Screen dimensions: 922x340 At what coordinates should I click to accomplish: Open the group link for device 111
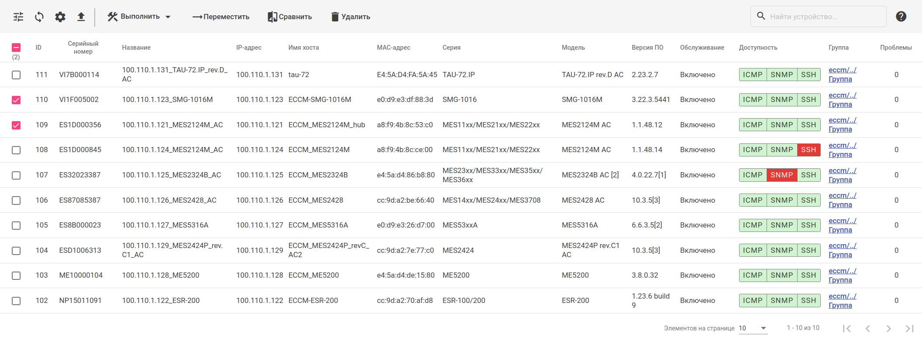pyautogui.click(x=842, y=75)
